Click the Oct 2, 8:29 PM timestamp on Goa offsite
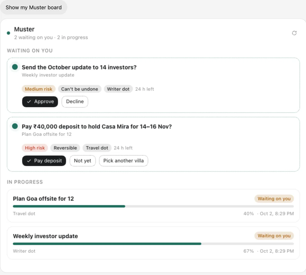Image resolution: width=306 pixels, height=275 pixels. pyautogui.click(x=277, y=214)
